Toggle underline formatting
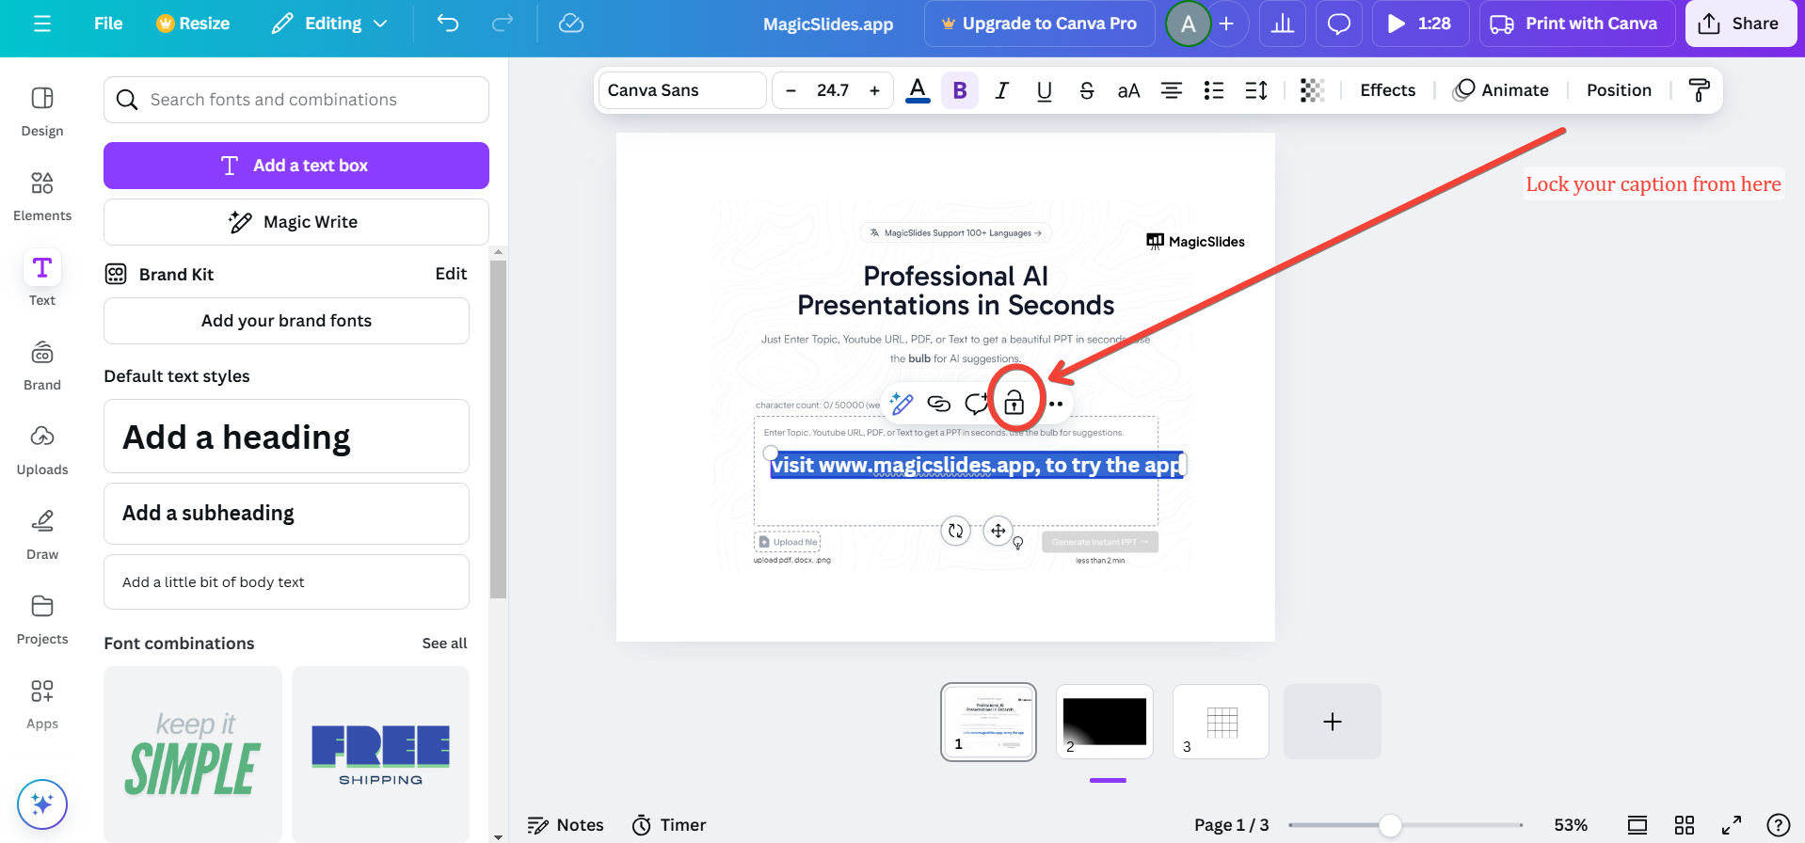Screen dimensions: 1805x843 pos(1045,90)
